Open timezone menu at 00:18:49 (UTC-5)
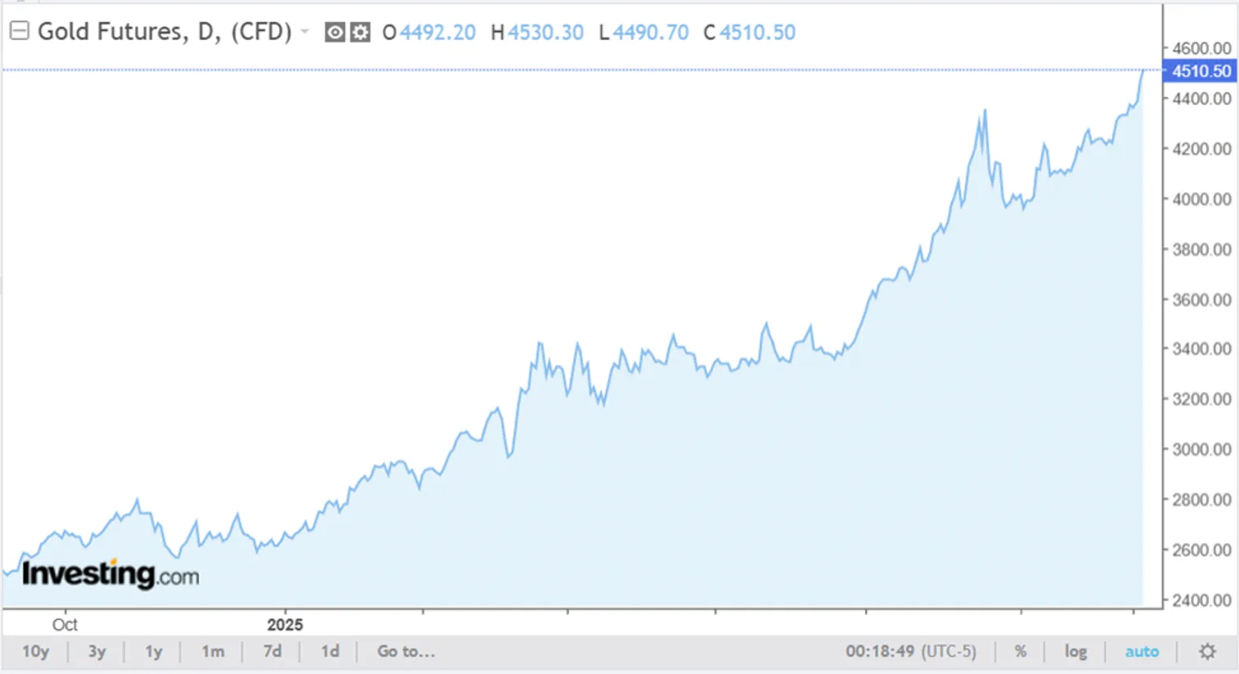Viewport: 1239px width, 674px height. click(x=910, y=651)
